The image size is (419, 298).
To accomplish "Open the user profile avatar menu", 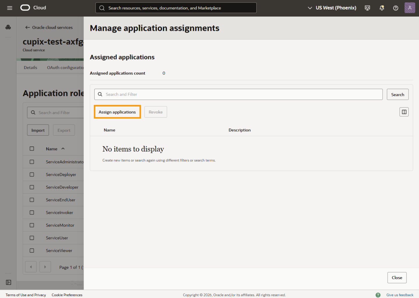I will click(410, 8).
